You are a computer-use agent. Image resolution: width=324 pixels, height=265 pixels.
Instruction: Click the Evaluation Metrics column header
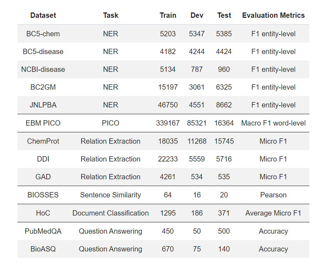point(273,15)
